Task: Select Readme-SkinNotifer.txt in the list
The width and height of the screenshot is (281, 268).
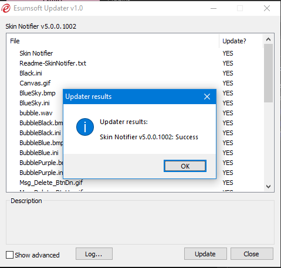Action: pyautogui.click(x=53, y=63)
